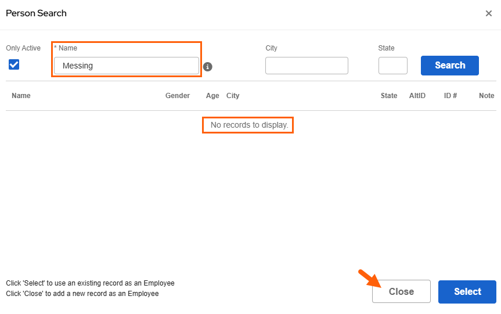Click the City column header in results
This screenshot has width=501, height=314.
tap(233, 96)
